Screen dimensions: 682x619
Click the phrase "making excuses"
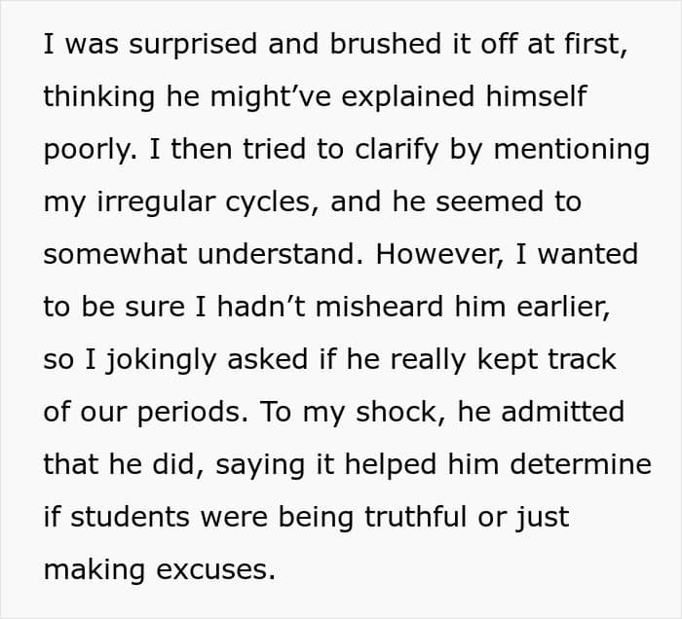pos(160,569)
